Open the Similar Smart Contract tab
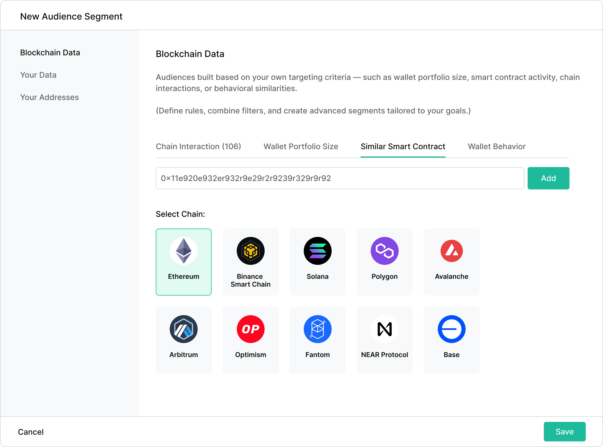603x447 pixels. (403, 146)
